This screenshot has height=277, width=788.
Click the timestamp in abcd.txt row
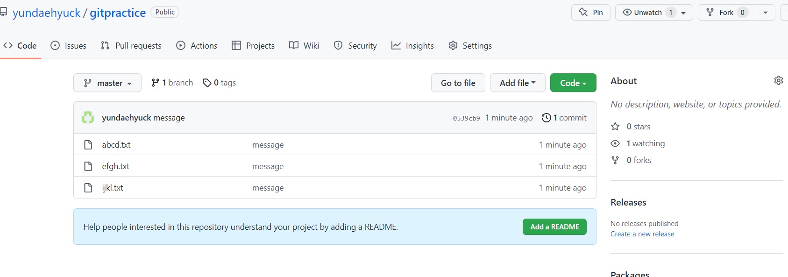tap(562, 145)
